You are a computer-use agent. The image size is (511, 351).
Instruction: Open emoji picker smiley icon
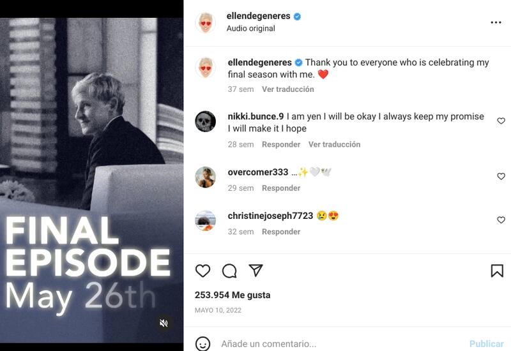pos(202,343)
